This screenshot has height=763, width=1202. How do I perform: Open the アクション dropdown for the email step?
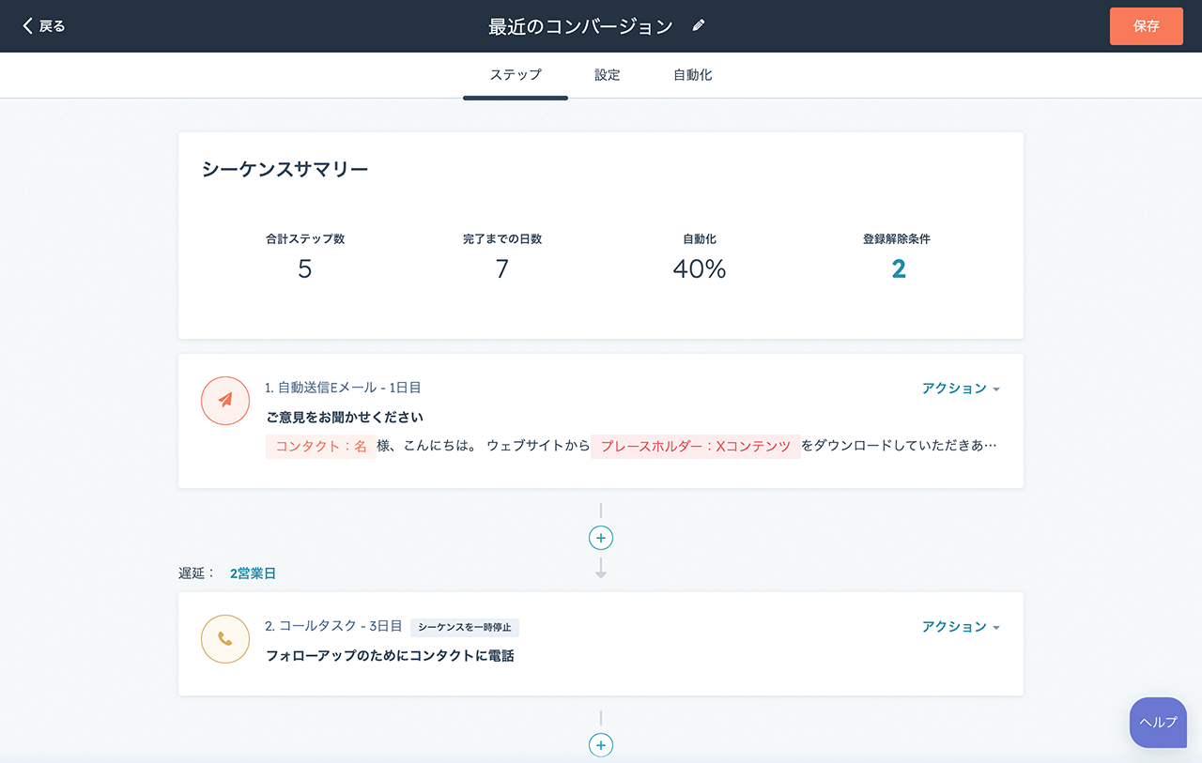pyautogui.click(x=961, y=388)
